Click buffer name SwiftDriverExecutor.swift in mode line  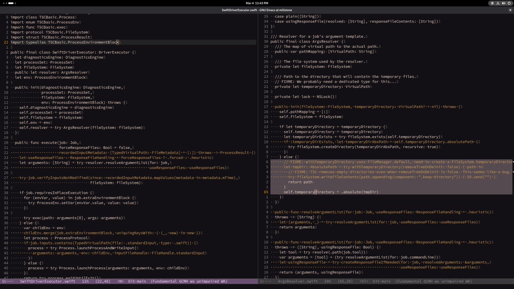(x=47, y=281)
